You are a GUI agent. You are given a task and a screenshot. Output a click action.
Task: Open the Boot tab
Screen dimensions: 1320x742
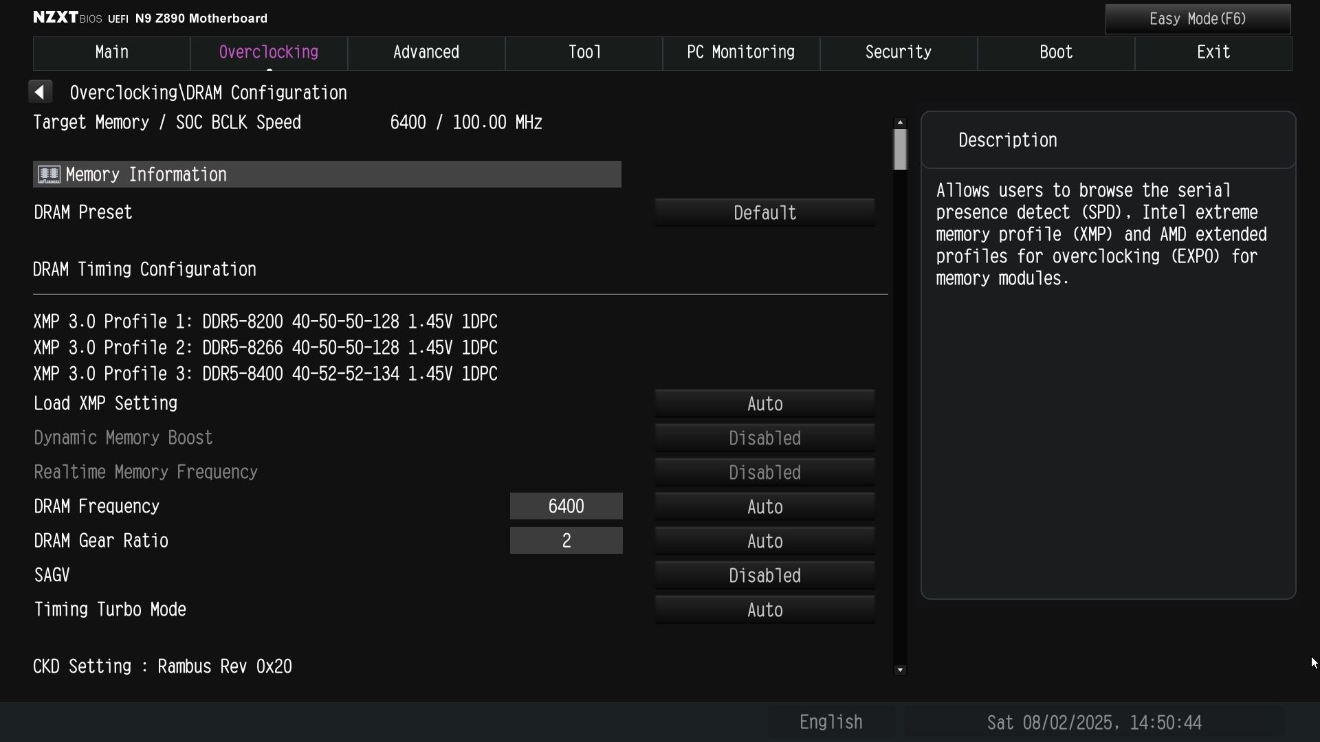click(x=1056, y=53)
